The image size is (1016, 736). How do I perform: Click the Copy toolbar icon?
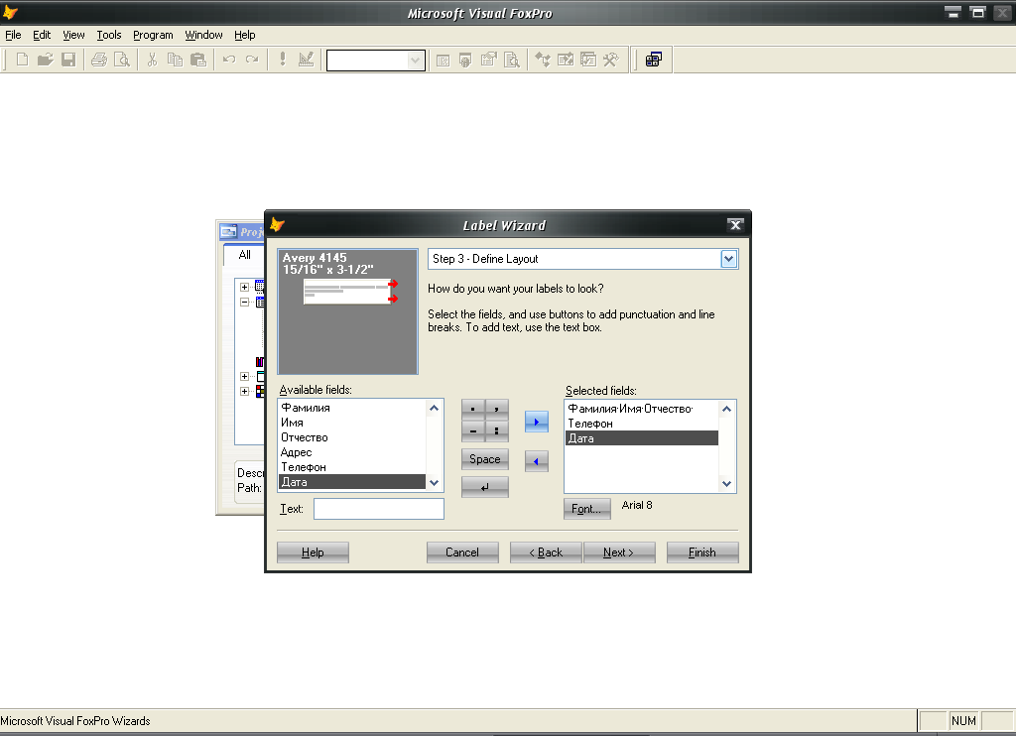pyautogui.click(x=175, y=61)
